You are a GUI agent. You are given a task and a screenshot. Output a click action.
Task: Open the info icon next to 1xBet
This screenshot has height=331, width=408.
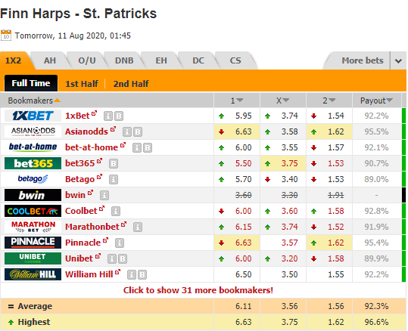click(x=108, y=116)
